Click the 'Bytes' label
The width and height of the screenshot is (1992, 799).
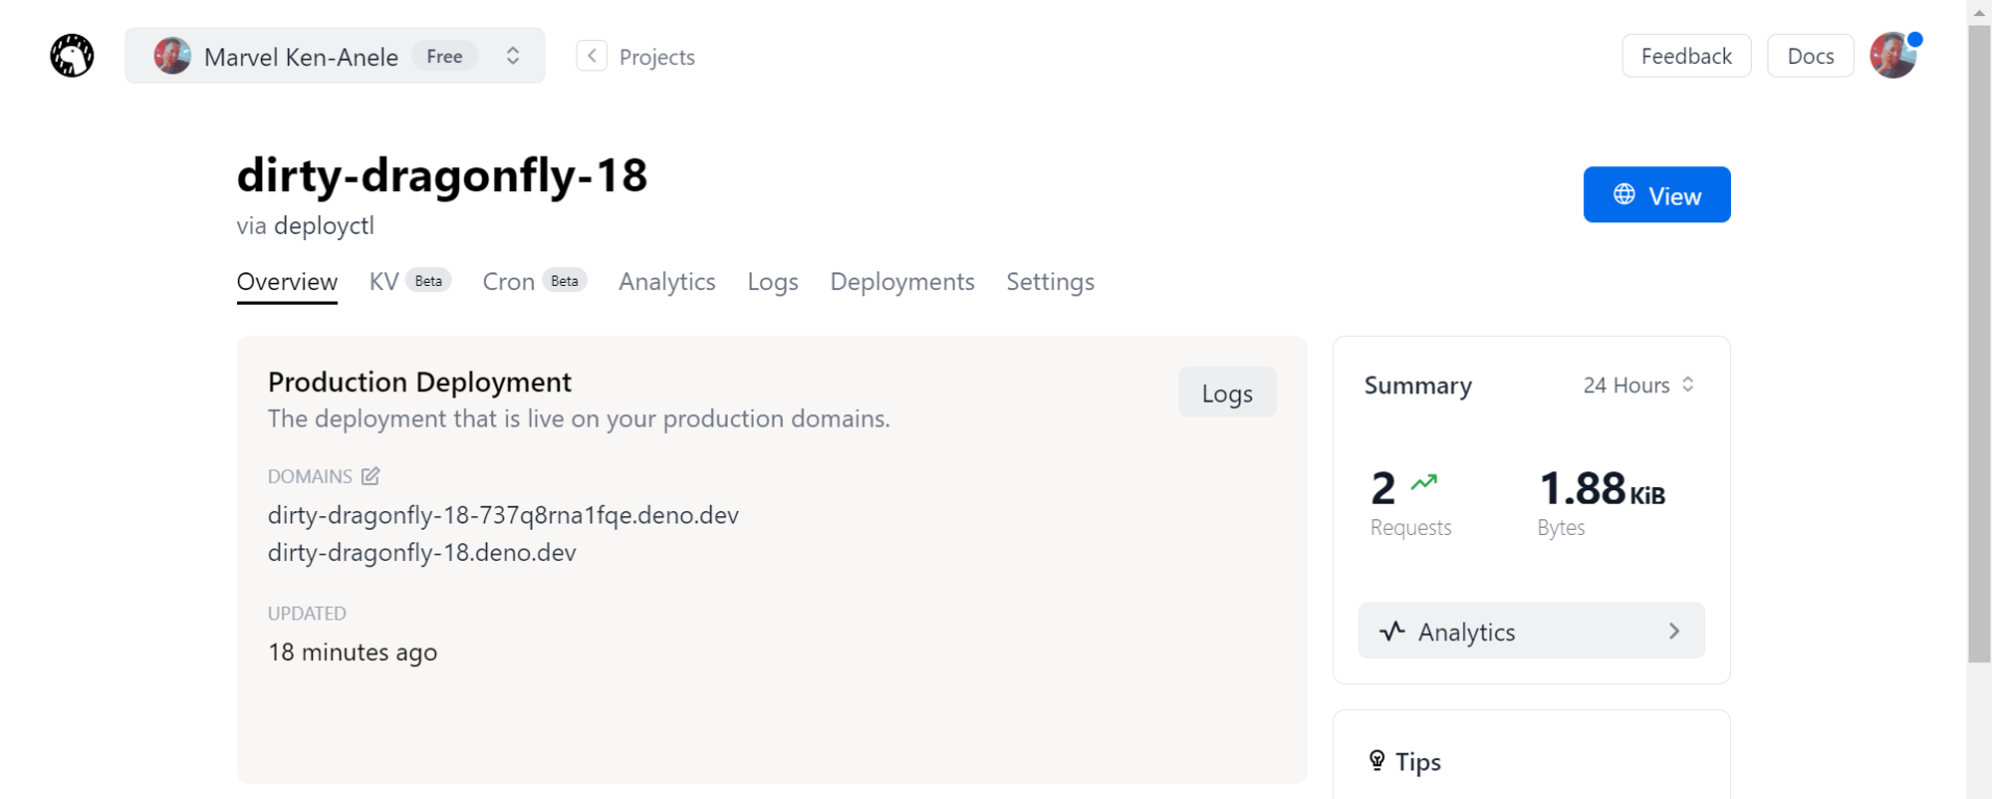pyautogui.click(x=1561, y=528)
